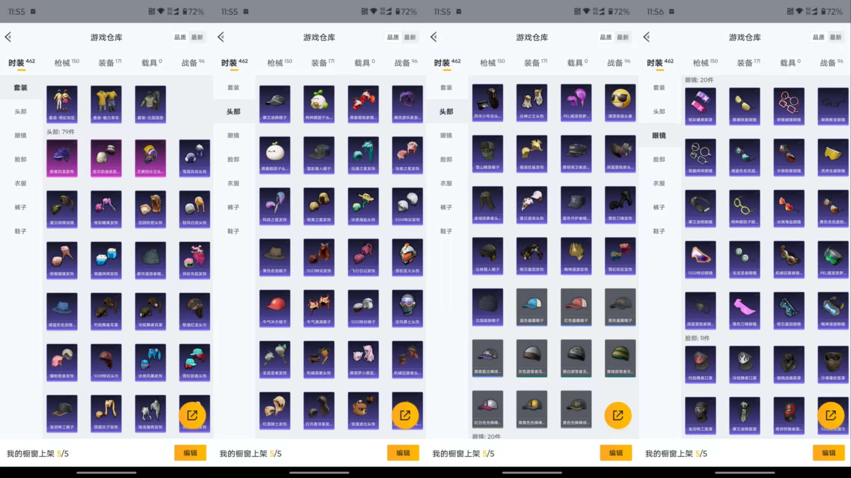Select the 潇洒英俊头套 smiley mask icon
This screenshot has height=478, width=851.
click(620, 103)
